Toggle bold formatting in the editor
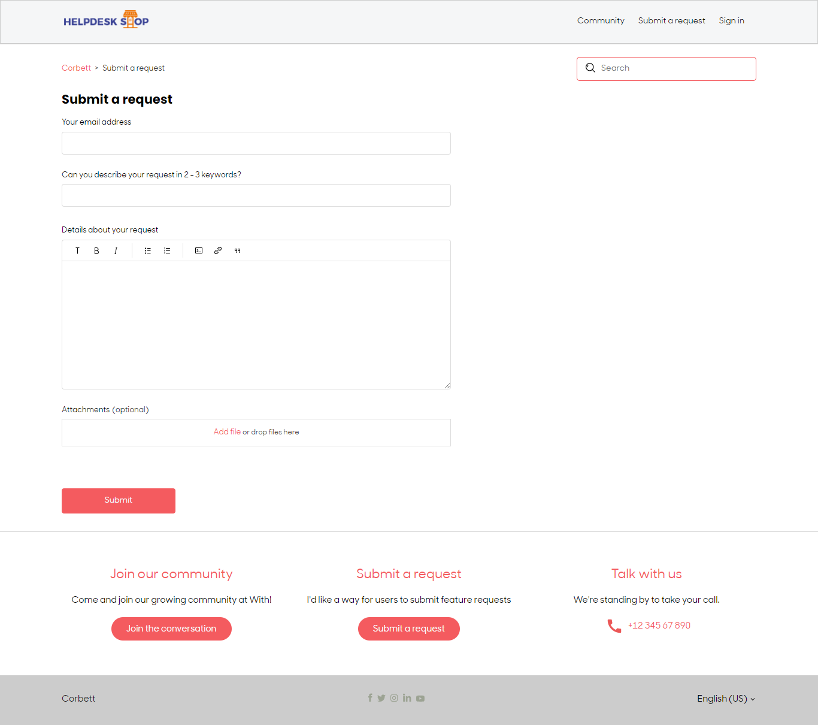818x725 pixels. coord(96,251)
